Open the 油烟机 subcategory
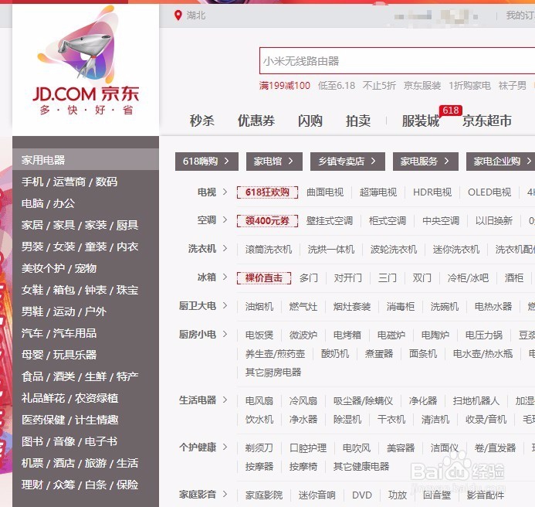The height and width of the screenshot is (507, 535). tap(259, 307)
